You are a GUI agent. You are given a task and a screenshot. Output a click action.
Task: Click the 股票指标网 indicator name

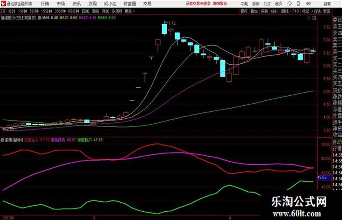point(14,140)
